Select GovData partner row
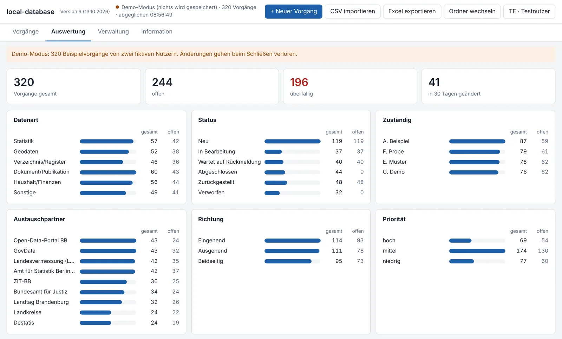 [x=96, y=251]
